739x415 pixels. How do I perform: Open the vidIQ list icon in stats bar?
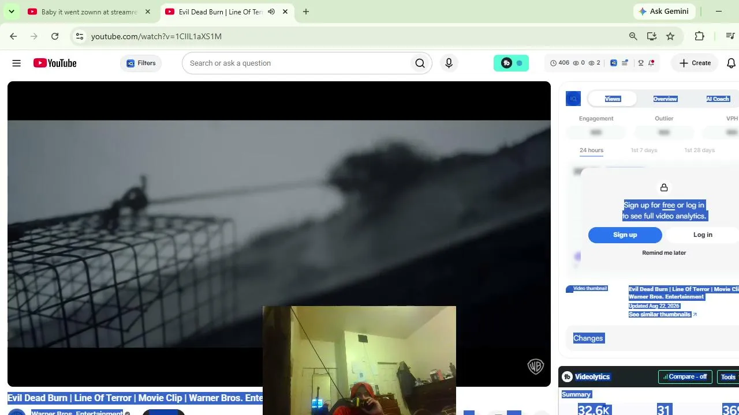[625, 63]
